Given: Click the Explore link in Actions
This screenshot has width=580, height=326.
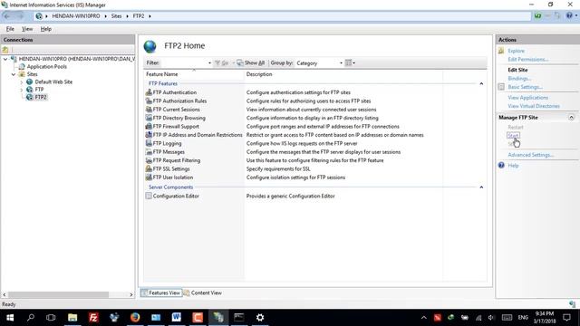Looking at the screenshot, I should [x=516, y=51].
